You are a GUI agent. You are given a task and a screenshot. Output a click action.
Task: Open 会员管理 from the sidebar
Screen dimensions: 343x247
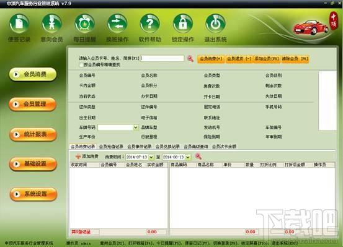pyautogui.click(x=33, y=104)
